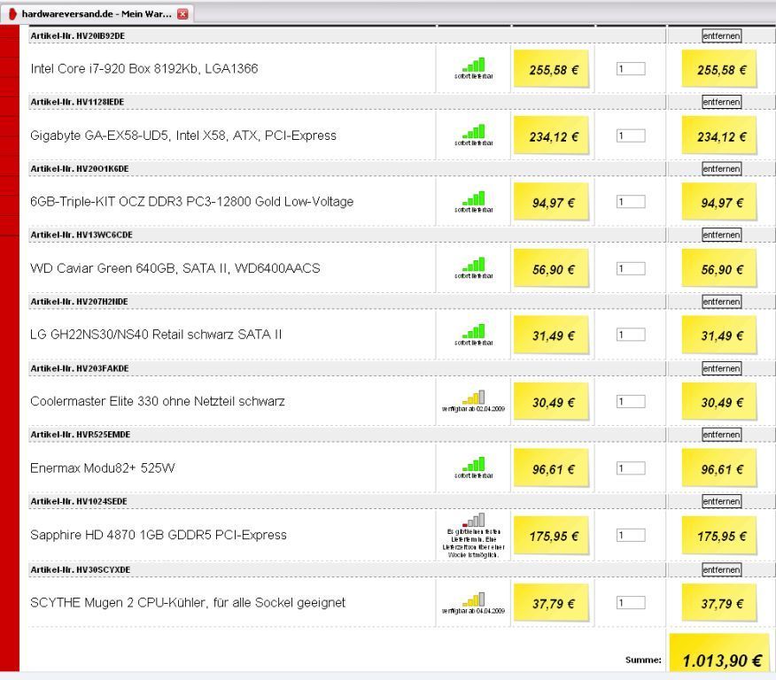Select text Artikel-Nr. HV203FAKDE

80,368
